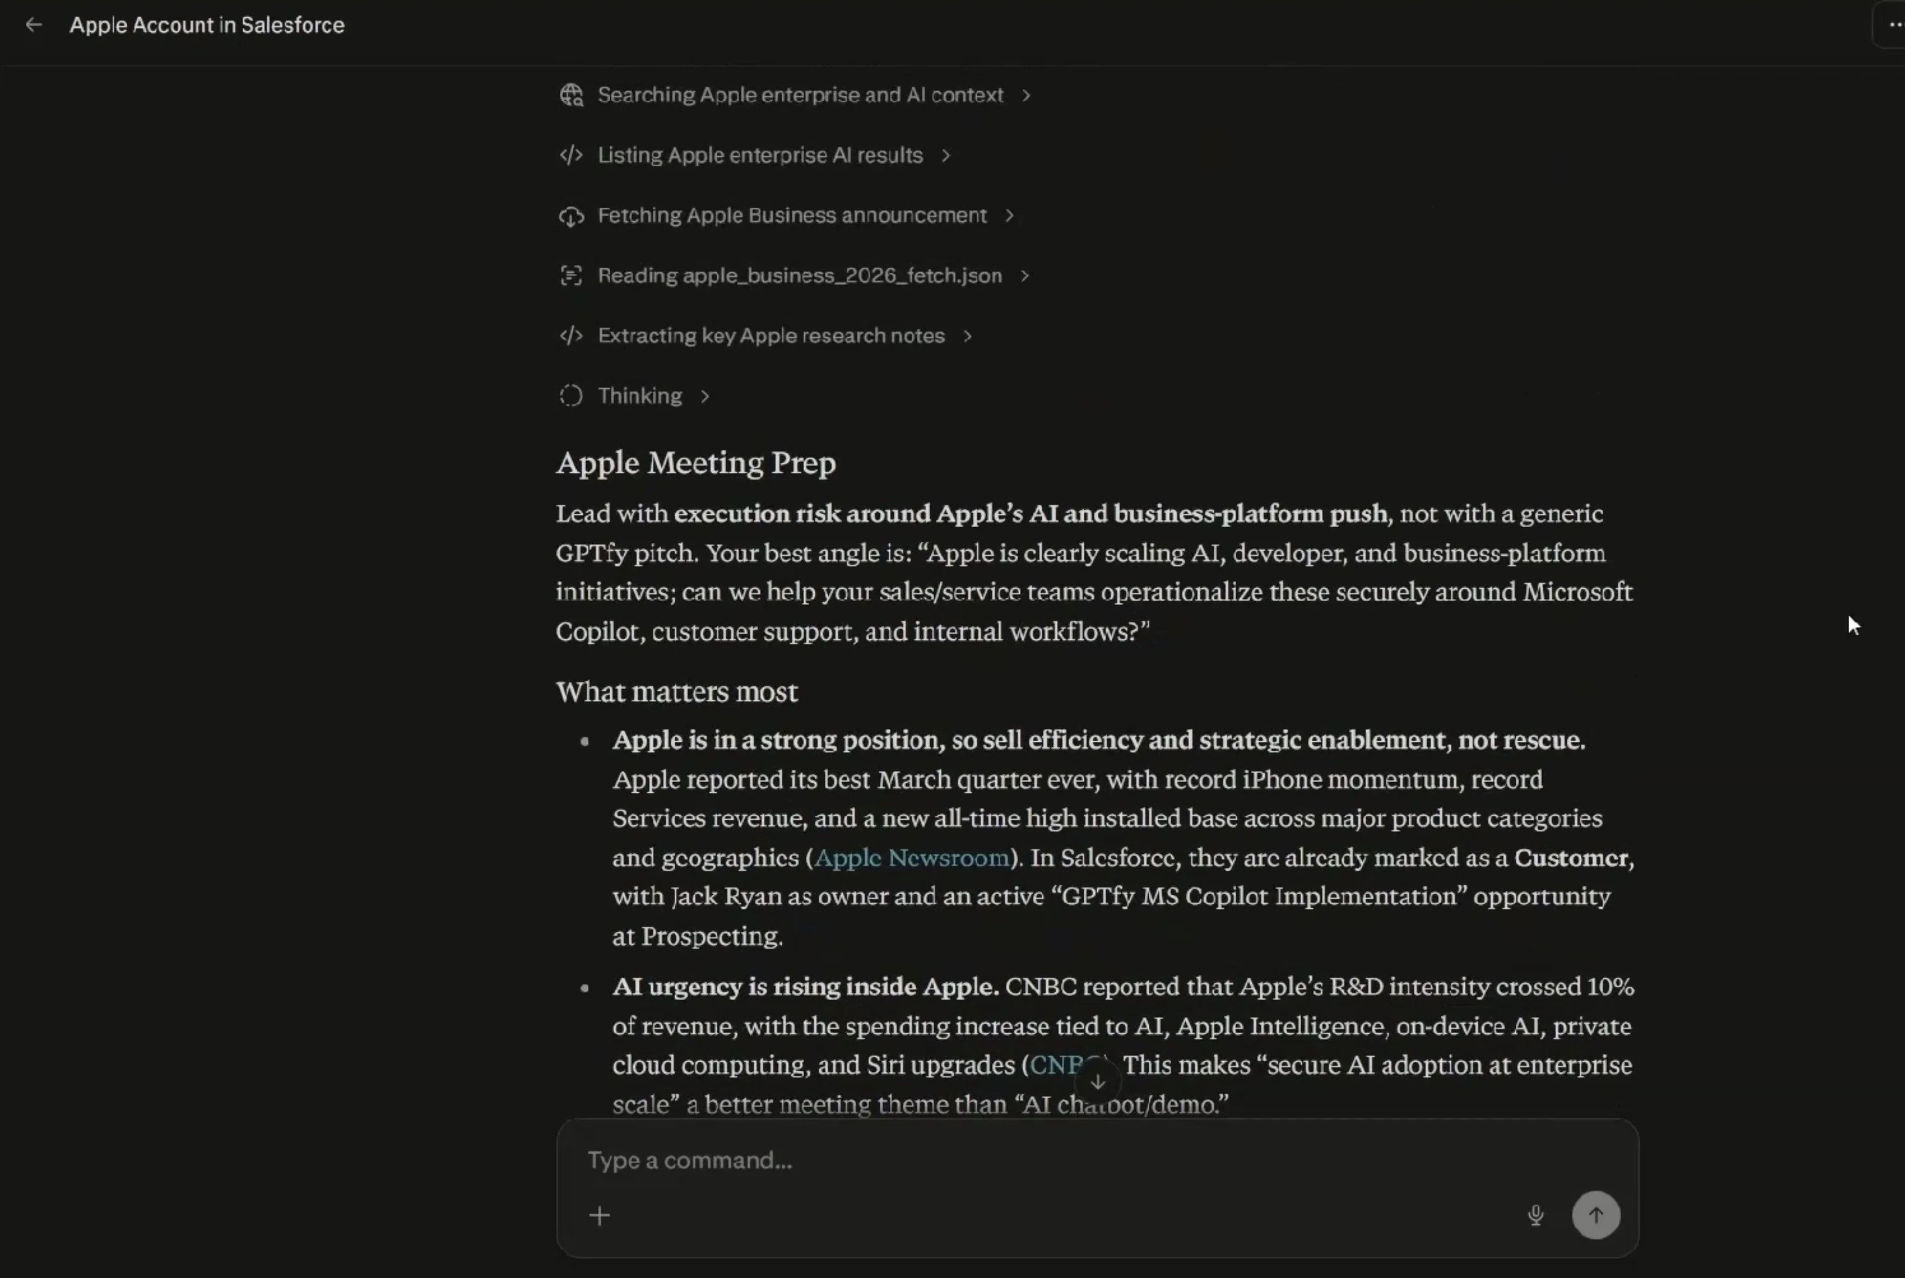Image resolution: width=1905 pixels, height=1278 pixels.
Task: Click the code icon next to Extracting key Apple research notes
Action: coord(572,336)
